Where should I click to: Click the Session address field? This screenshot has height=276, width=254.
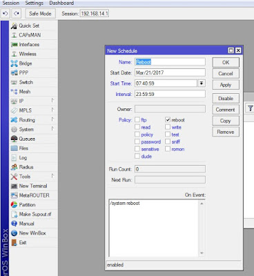(x=95, y=14)
